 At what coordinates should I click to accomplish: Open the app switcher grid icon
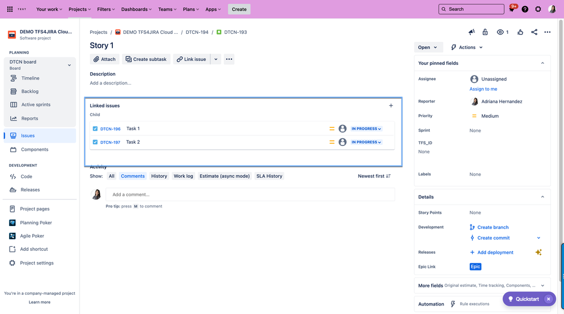point(10,9)
